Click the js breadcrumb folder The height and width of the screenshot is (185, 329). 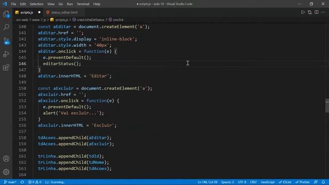click(x=45, y=20)
